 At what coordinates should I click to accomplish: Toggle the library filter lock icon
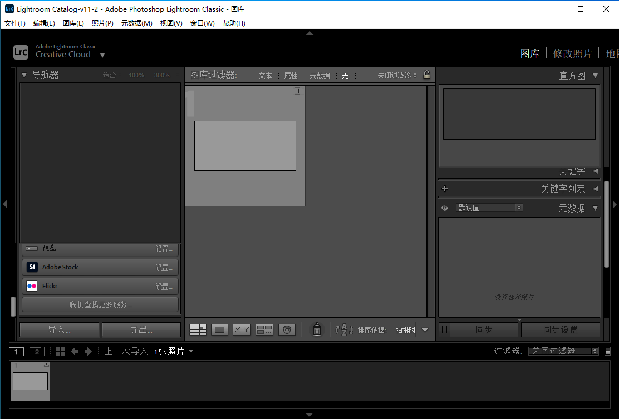point(426,75)
